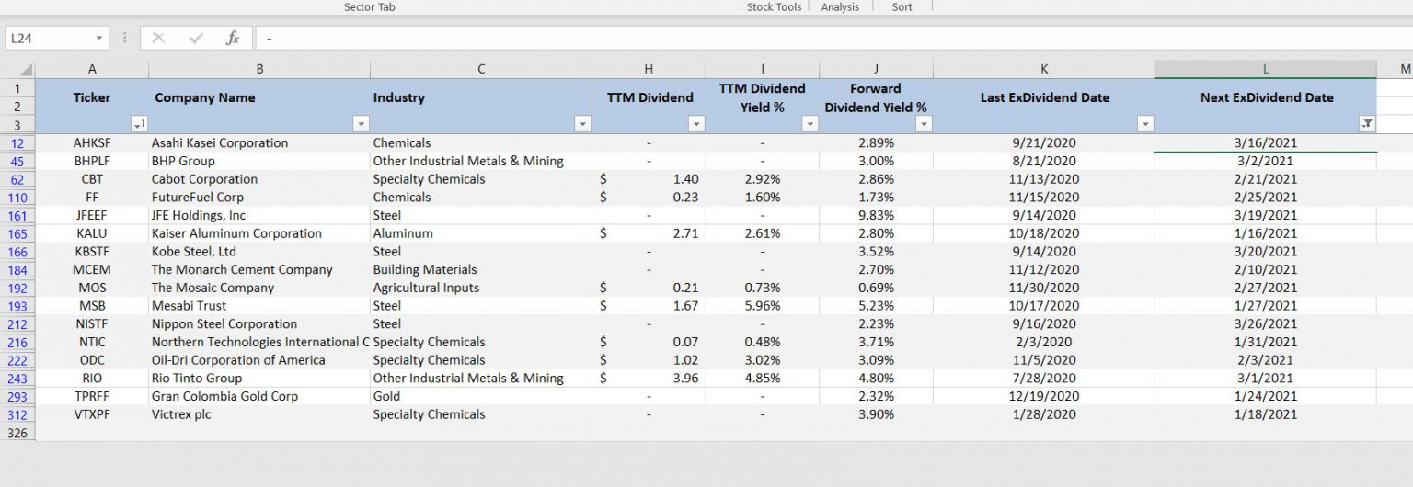Viewport: 1413px width, 487px height.
Task: Select row 243 header
Action: pyautogui.click(x=17, y=378)
